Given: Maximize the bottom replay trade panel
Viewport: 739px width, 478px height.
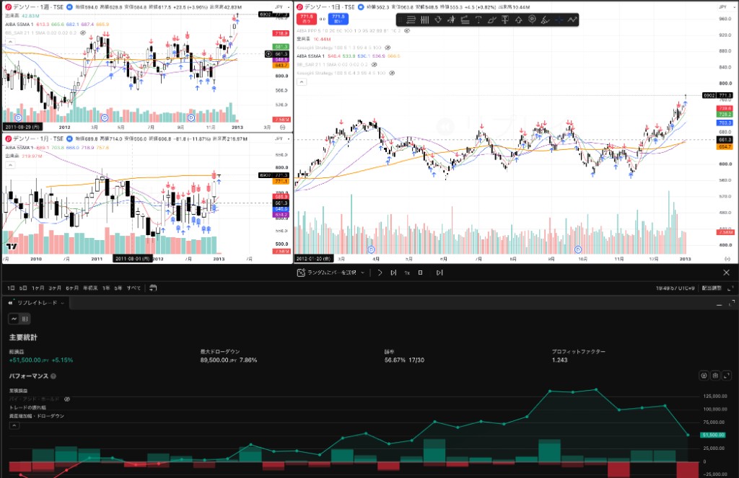Looking at the screenshot, I should coord(732,303).
